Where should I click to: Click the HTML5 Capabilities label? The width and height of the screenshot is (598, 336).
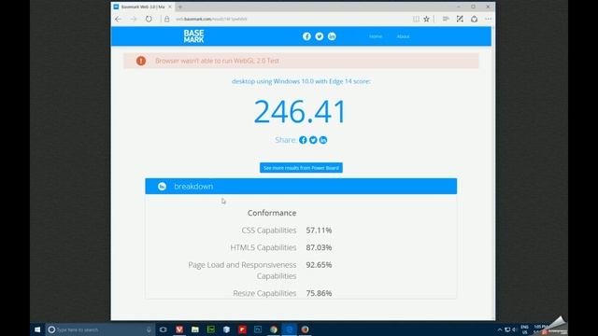(263, 247)
